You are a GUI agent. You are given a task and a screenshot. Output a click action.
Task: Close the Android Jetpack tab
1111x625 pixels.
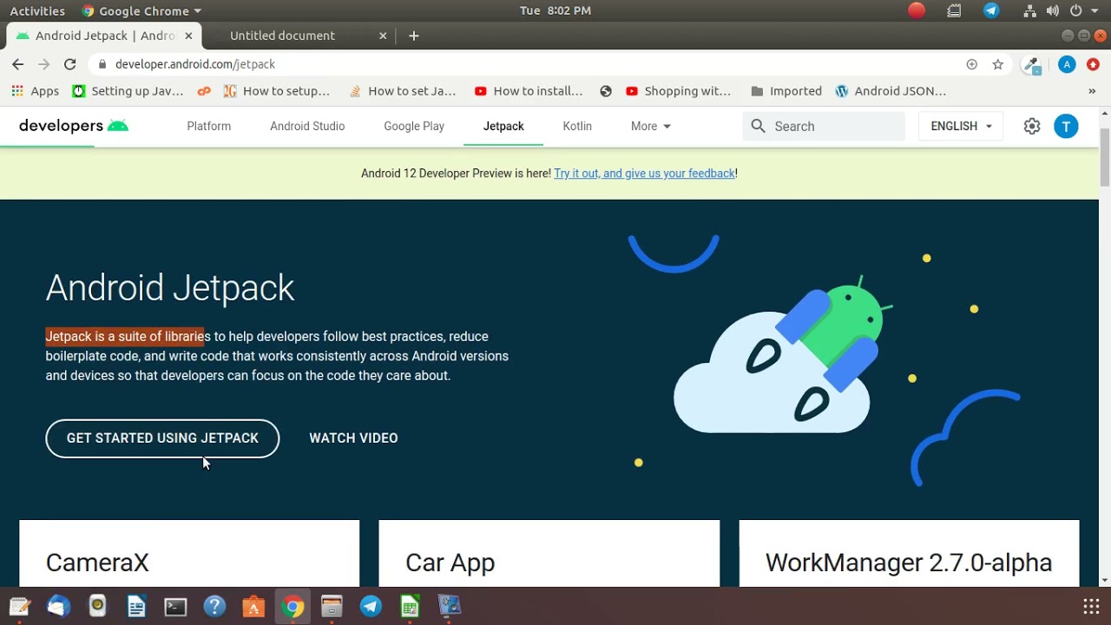(x=188, y=36)
